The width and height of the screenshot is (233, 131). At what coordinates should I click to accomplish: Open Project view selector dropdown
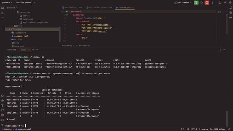[12, 8]
